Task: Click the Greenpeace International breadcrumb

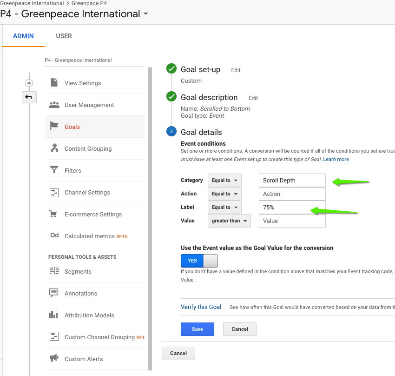Action: point(32,3)
